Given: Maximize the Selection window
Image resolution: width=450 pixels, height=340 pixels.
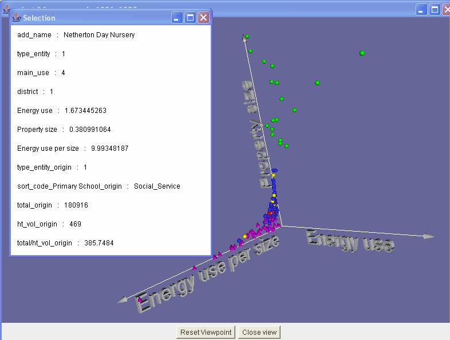Looking at the screenshot, I should (190, 18).
